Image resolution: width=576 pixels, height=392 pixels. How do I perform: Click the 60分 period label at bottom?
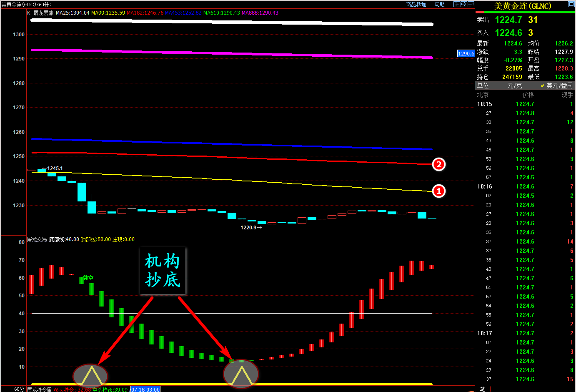point(19,389)
